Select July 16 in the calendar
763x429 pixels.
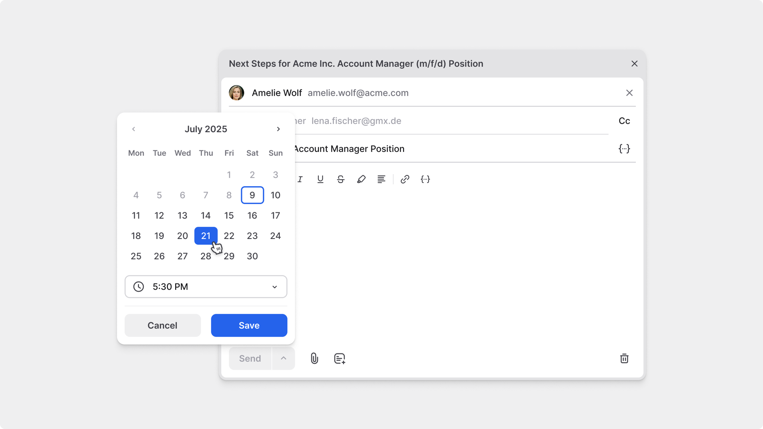(x=252, y=215)
